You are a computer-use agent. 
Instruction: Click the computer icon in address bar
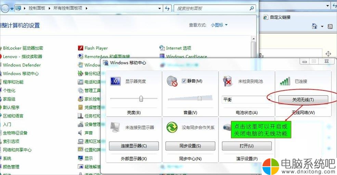pos(18,8)
